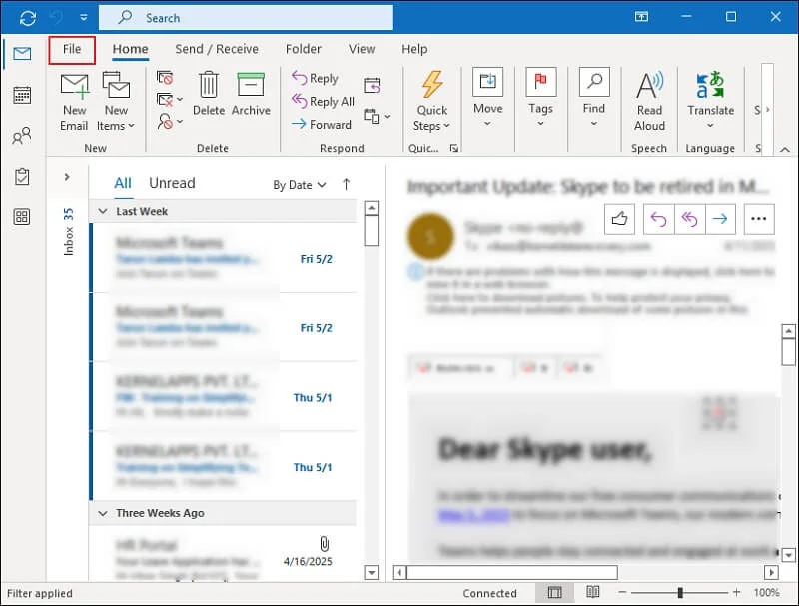Open the View tab

point(362,49)
